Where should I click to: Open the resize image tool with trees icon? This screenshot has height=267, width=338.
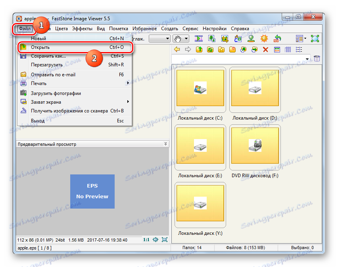tap(212, 39)
